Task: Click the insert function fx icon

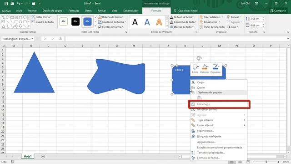Action: [60, 39]
